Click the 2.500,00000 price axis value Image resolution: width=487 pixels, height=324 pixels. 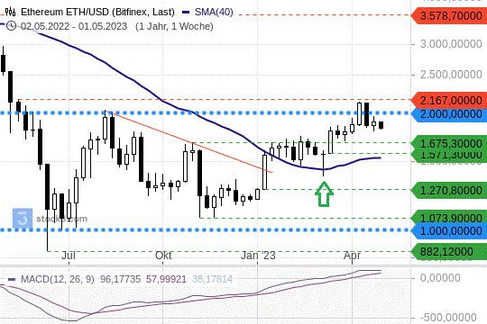451,75
